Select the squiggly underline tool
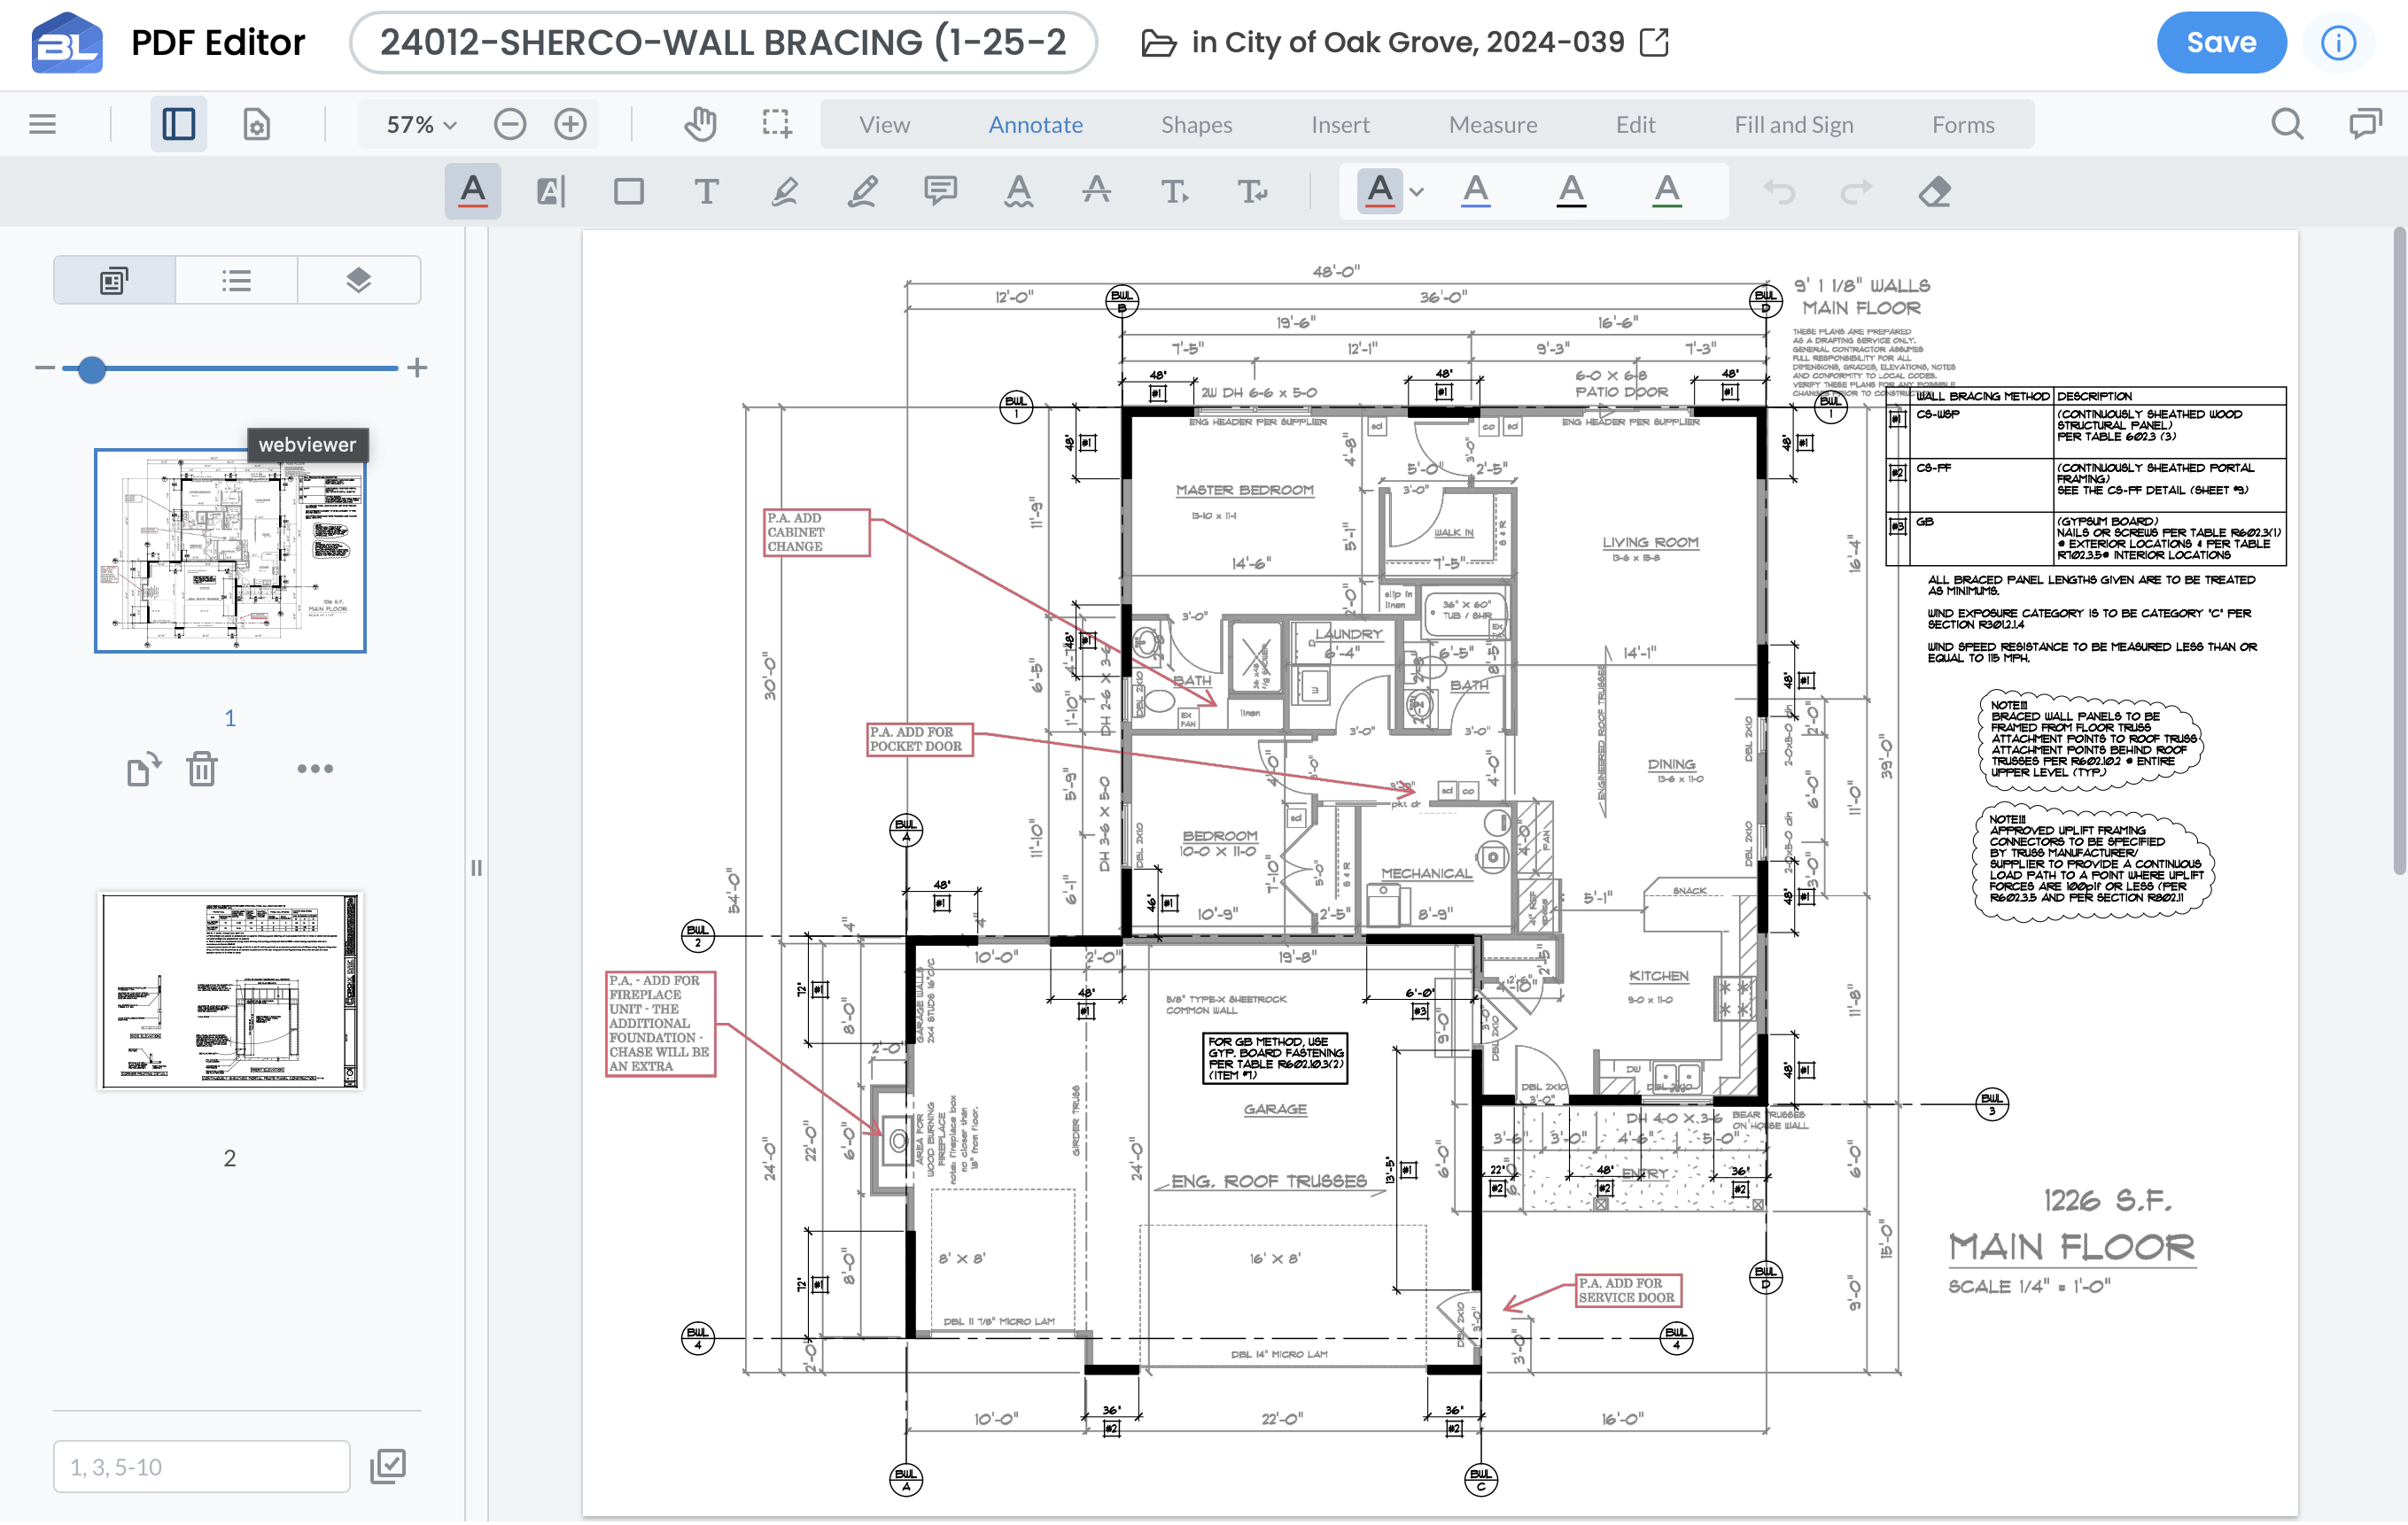Viewport: 2408px width, 1525px height. coord(1017,191)
